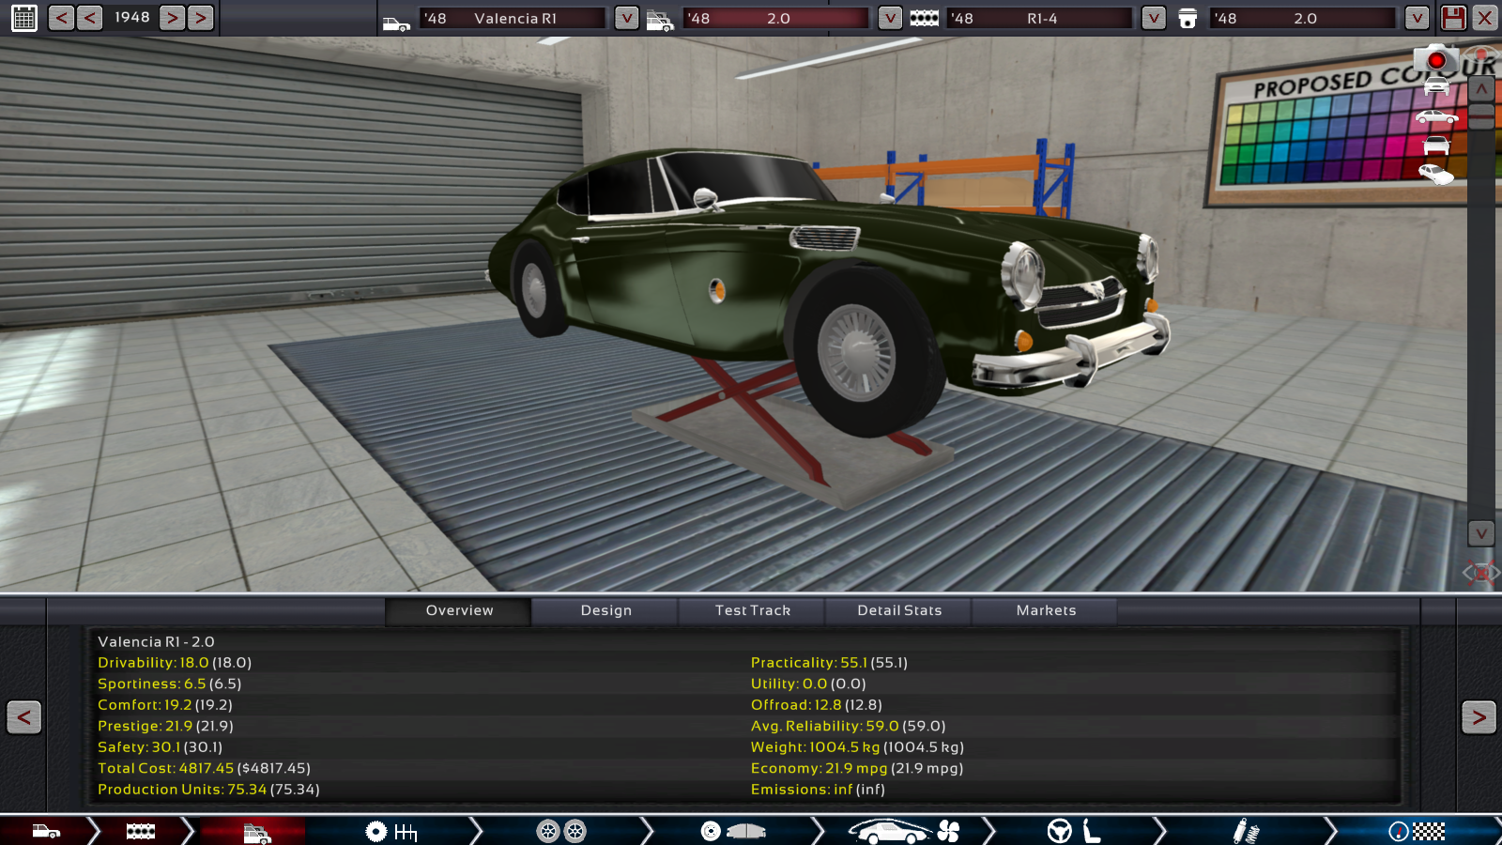Go to next page with right arrow
The width and height of the screenshot is (1502, 845).
click(x=1478, y=717)
